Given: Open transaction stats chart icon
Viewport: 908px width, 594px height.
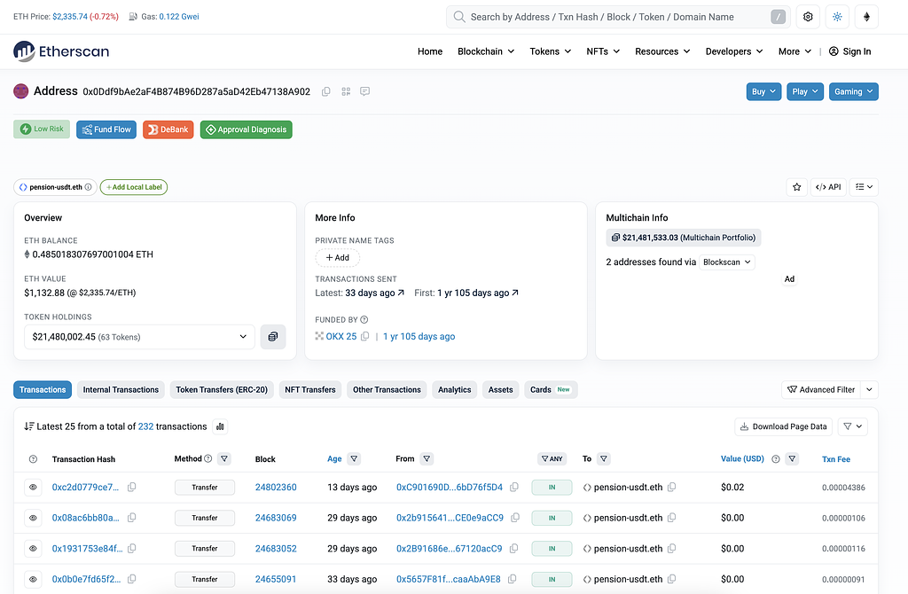Looking at the screenshot, I should 220,426.
